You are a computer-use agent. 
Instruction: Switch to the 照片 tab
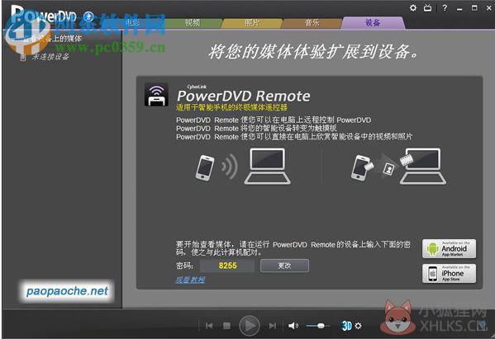coord(252,23)
